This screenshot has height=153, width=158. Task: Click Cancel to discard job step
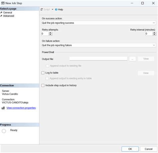click(148, 149)
